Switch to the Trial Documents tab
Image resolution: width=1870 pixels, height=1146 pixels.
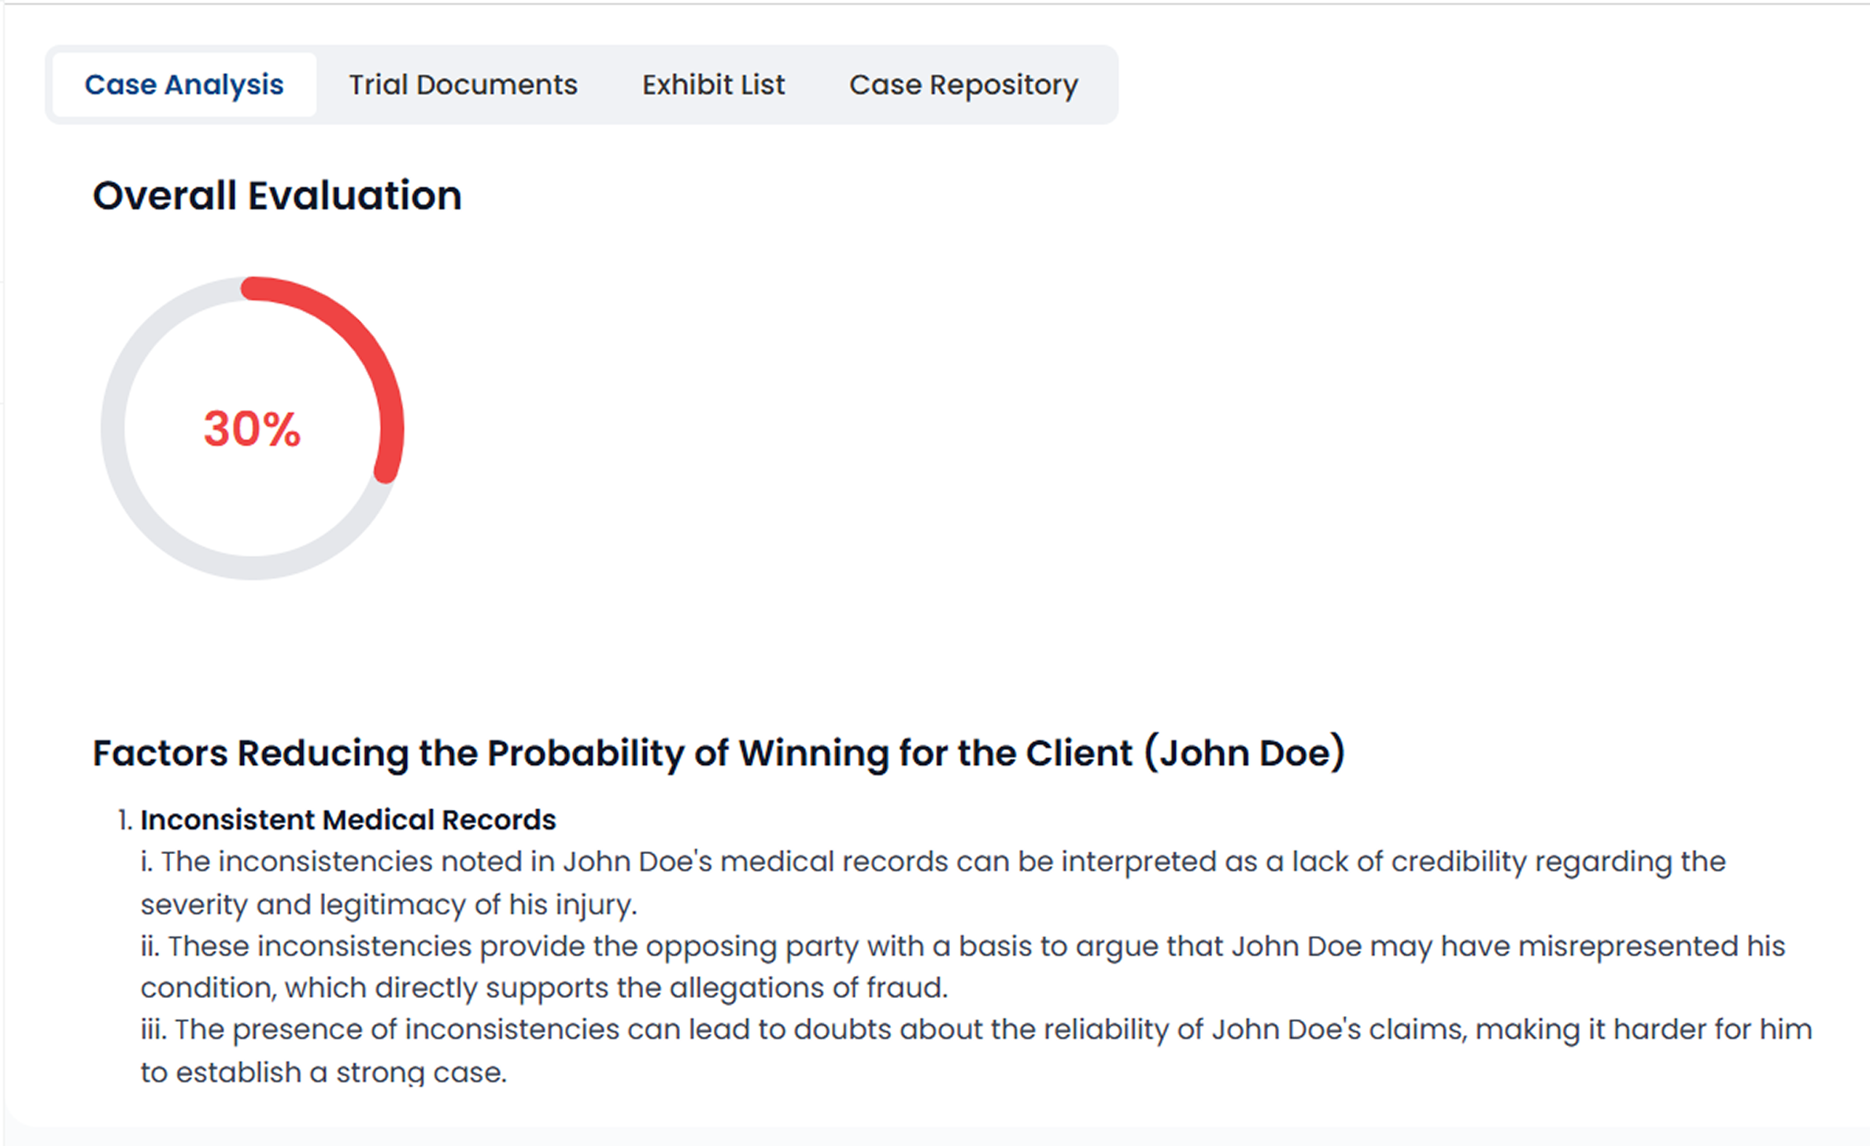click(x=463, y=85)
